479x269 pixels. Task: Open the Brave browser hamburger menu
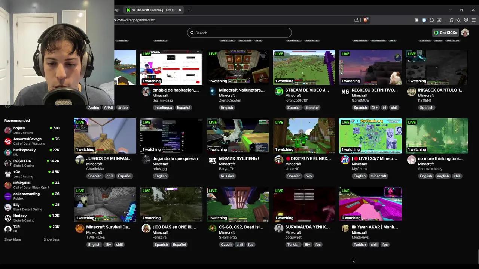click(x=473, y=20)
